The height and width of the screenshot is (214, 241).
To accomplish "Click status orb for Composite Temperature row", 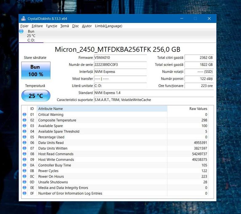I will (25, 120).
